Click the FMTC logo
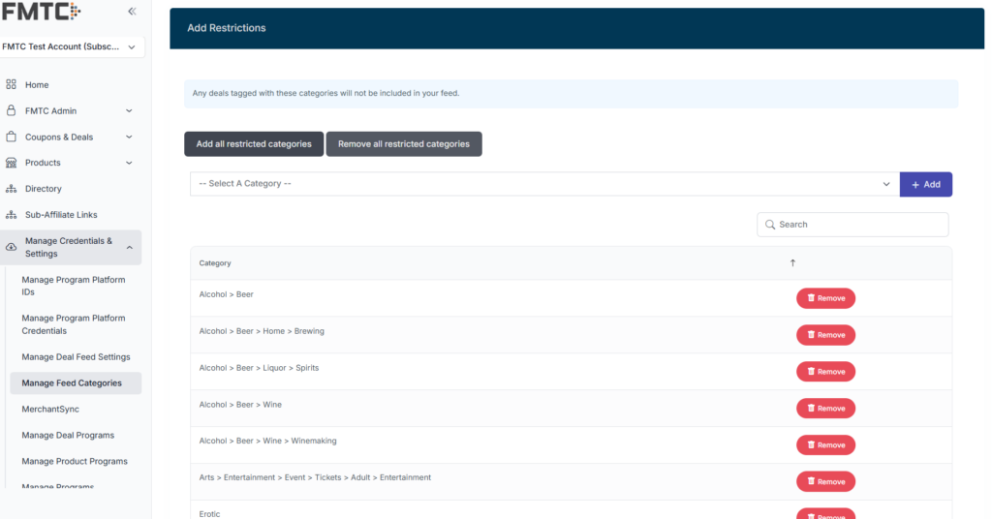Screen dimensions: 992x519 click(41, 12)
